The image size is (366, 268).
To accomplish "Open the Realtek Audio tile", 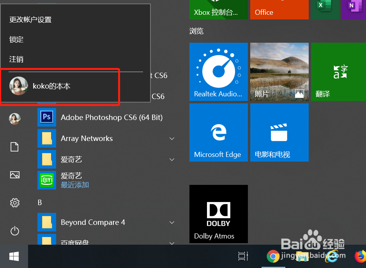I will [x=219, y=71].
